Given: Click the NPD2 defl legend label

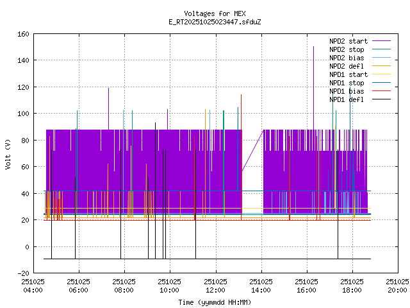Looking at the screenshot, I should tap(347, 66).
